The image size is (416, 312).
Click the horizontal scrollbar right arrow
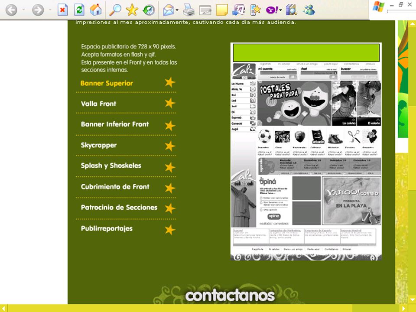[x=403, y=308]
